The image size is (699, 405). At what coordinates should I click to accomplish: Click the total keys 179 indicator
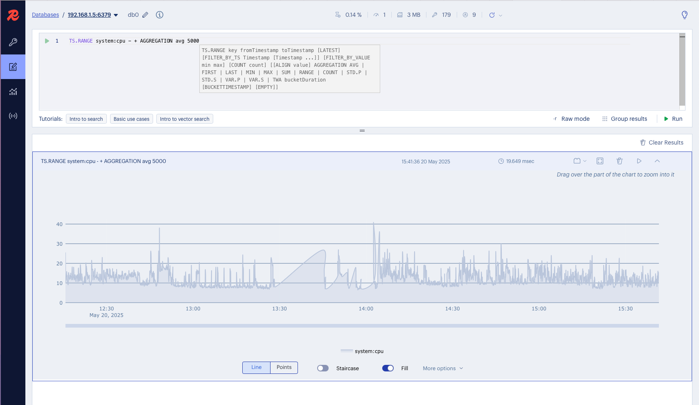tap(441, 15)
